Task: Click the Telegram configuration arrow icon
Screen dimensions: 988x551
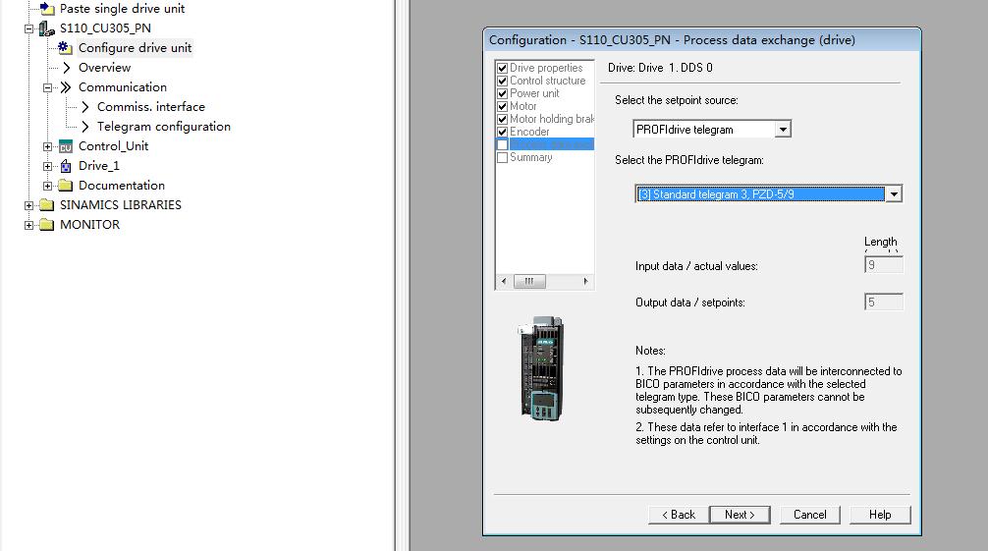Action: coord(85,127)
